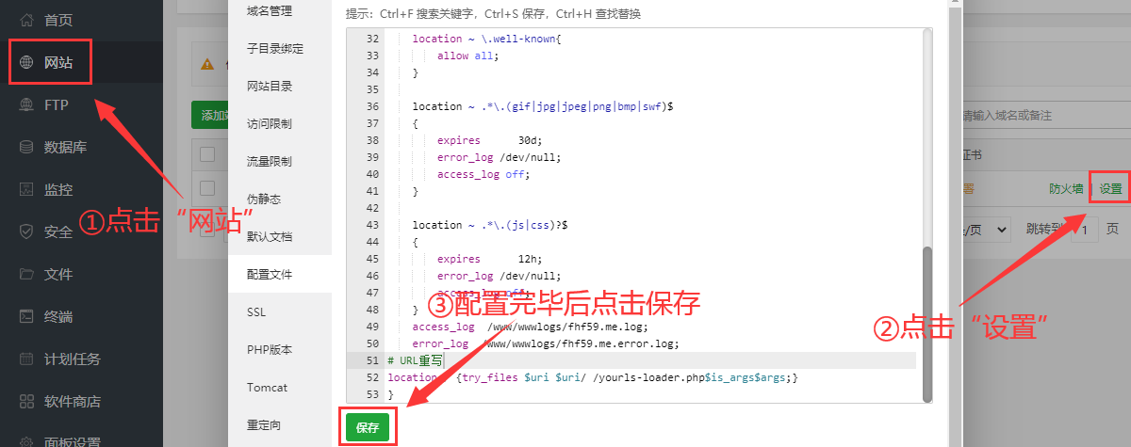Viewport: 1131px width, 447px height.
Task: Launch the 终端 terminal icon
Action: click(x=26, y=316)
